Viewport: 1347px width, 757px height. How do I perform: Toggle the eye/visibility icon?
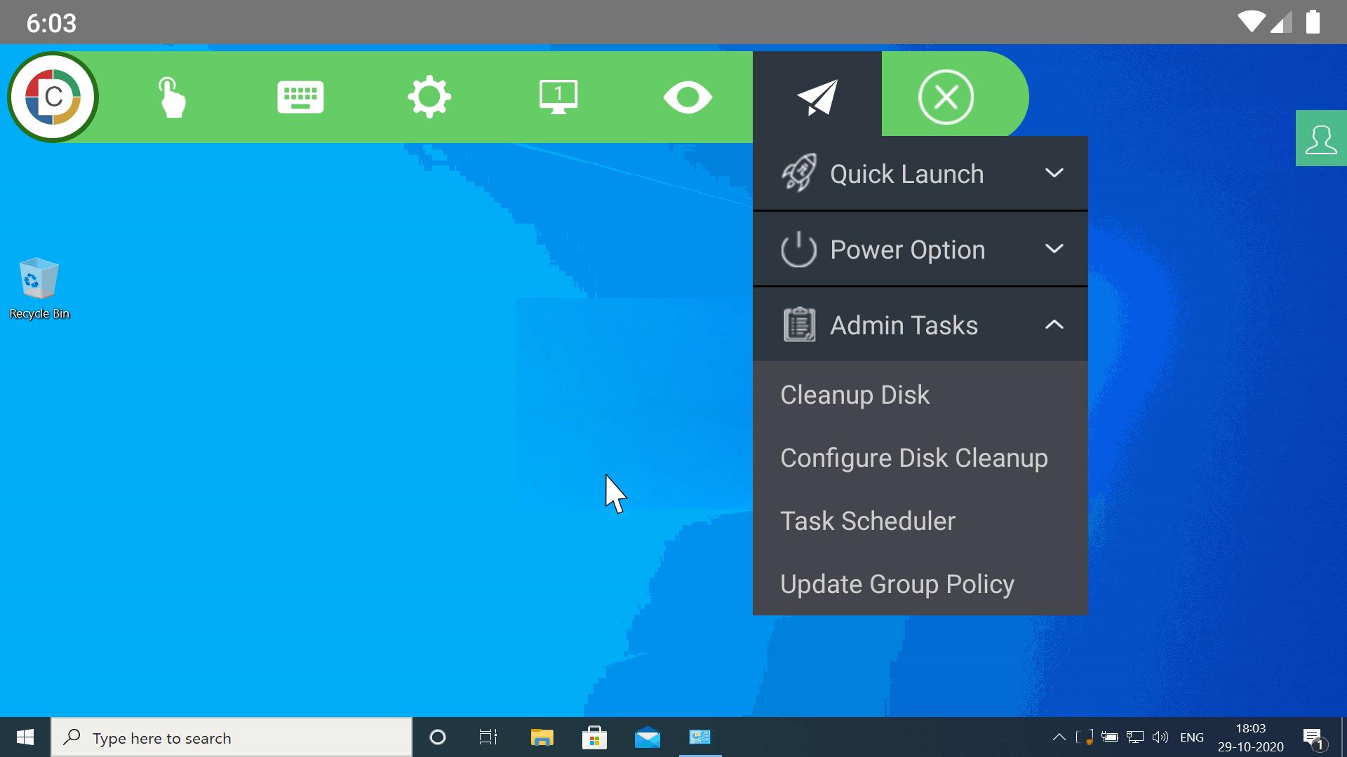tap(688, 97)
